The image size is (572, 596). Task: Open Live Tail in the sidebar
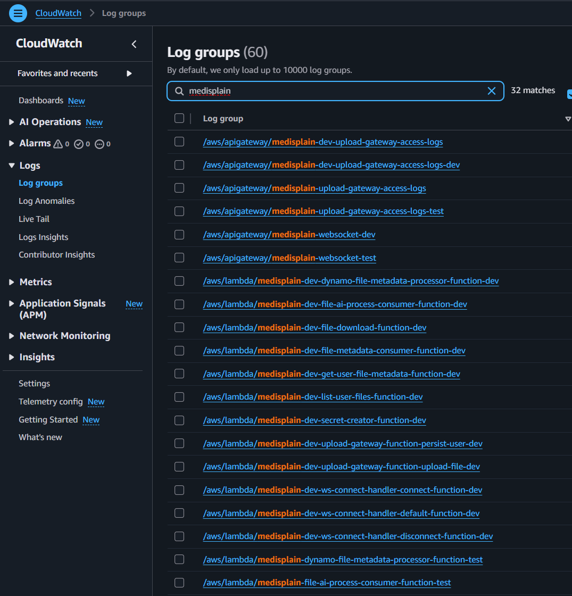[x=34, y=219]
